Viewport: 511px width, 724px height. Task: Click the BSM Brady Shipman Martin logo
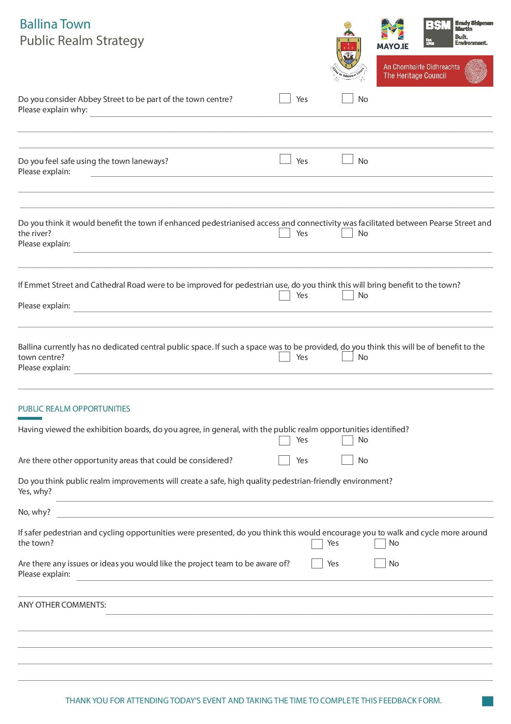click(458, 33)
